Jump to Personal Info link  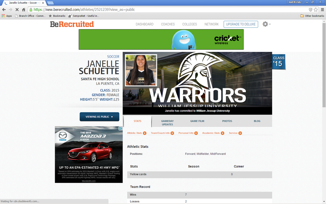point(186,133)
